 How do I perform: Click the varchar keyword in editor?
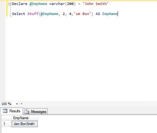(x=57, y=4)
